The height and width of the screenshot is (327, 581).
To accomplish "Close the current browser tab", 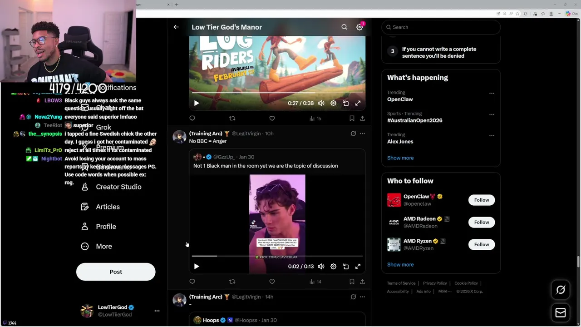I will coord(168,5).
